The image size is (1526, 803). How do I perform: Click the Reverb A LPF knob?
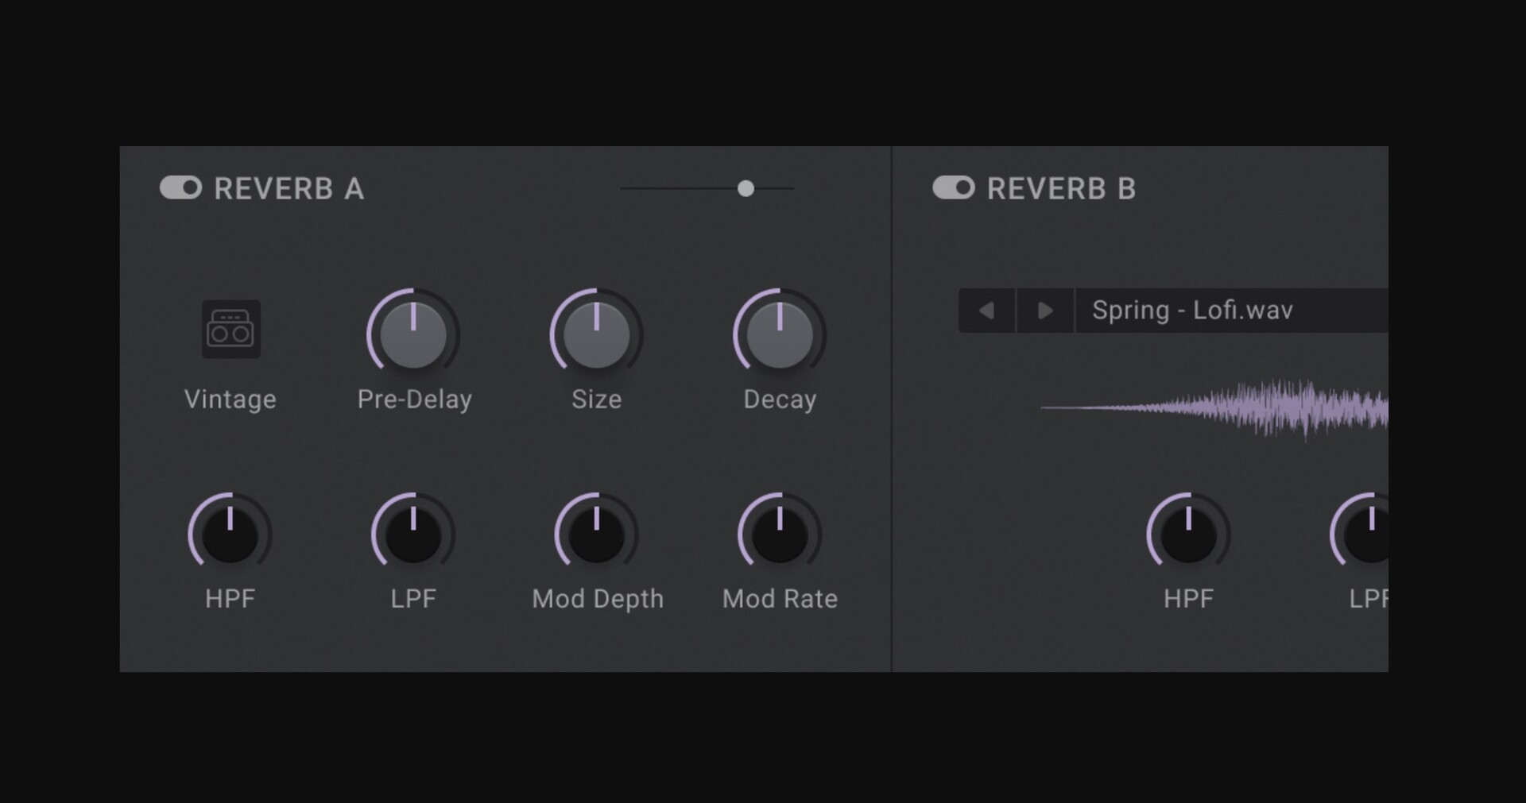click(413, 535)
